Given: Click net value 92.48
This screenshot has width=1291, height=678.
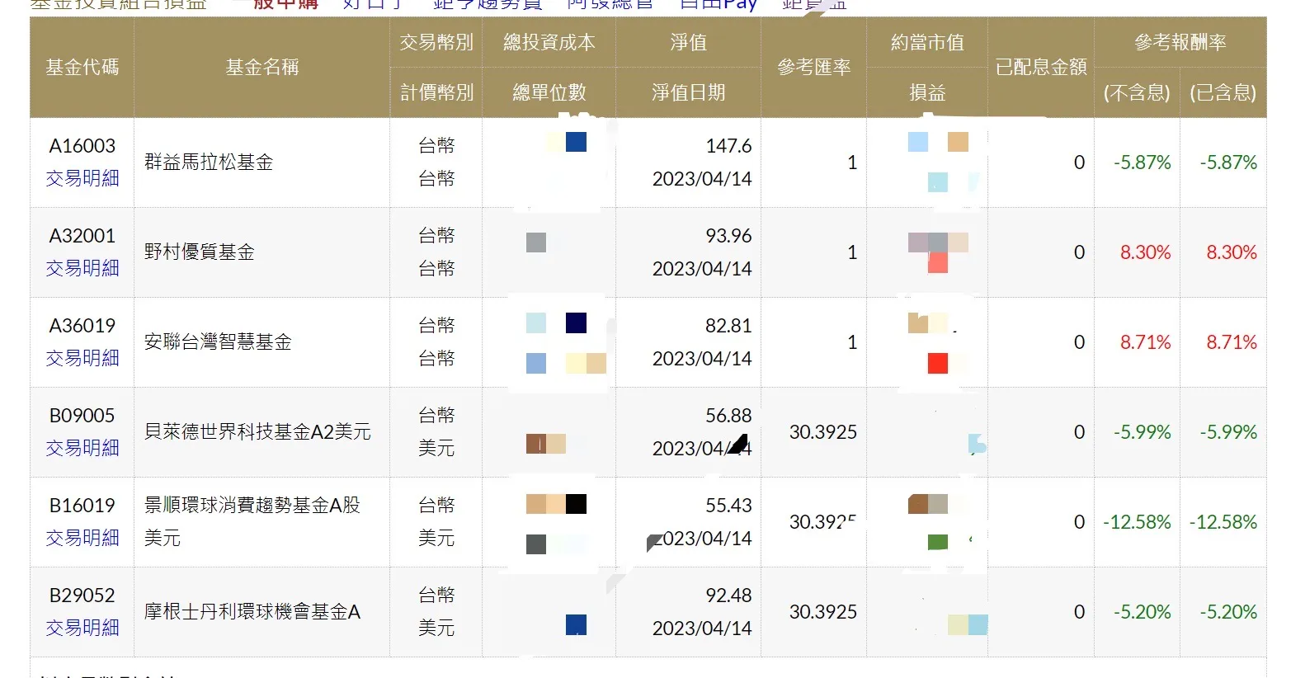Looking at the screenshot, I should tap(728, 596).
